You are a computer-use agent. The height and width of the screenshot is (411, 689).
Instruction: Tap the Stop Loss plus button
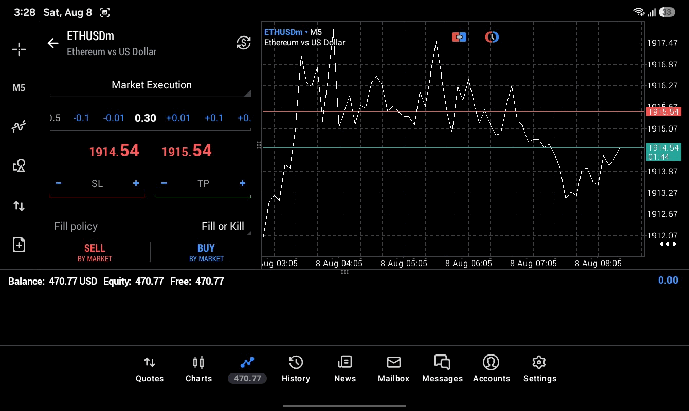click(136, 183)
